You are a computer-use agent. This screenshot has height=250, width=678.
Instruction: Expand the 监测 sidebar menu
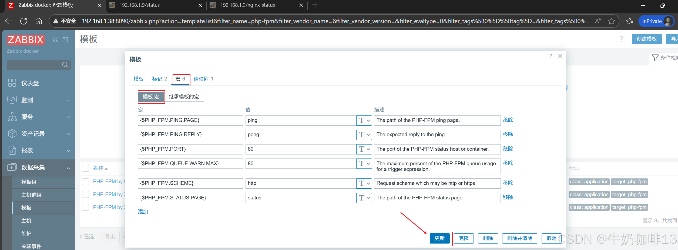coord(39,100)
